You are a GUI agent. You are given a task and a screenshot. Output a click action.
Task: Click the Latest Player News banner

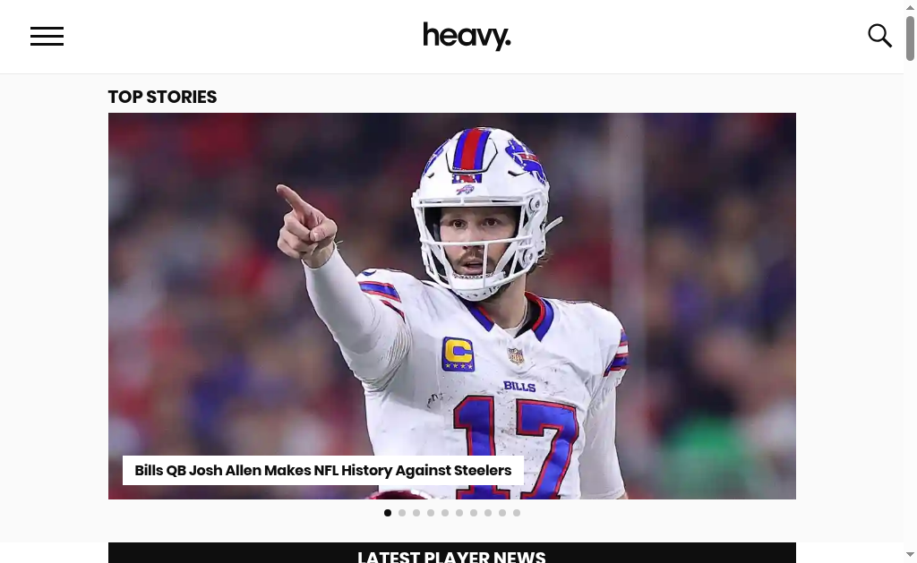point(452,553)
